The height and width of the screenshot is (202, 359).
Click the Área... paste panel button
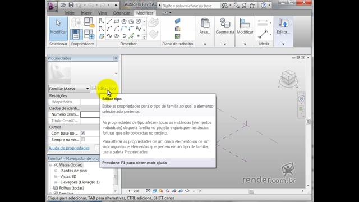pos(205,27)
